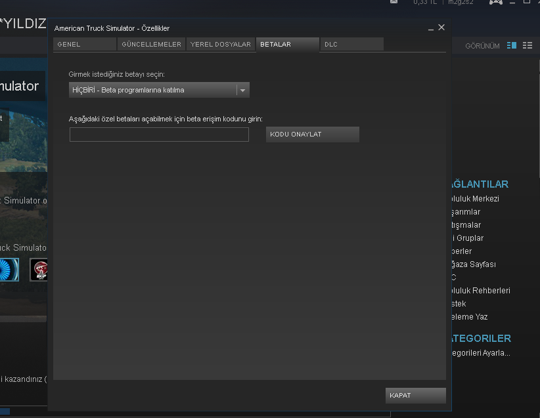Open the Topluluk Merkezi link
The image size is (540, 418).
point(475,199)
